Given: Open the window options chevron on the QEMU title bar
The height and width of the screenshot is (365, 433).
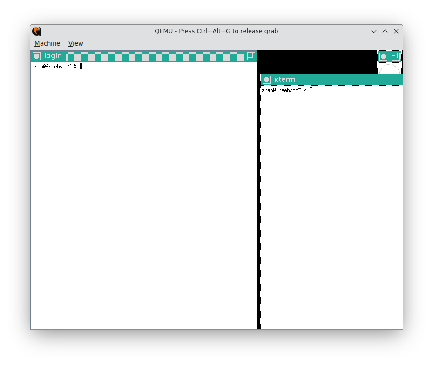Looking at the screenshot, I should (x=374, y=31).
